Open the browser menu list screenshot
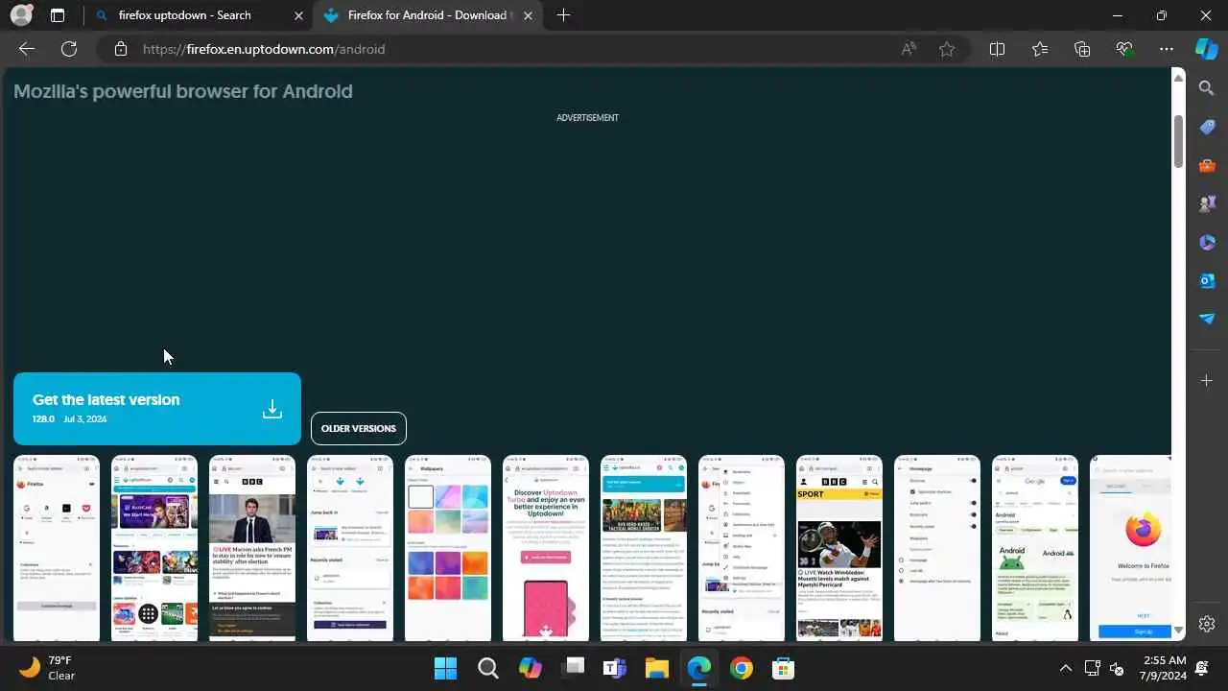1228x691 pixels. click(x=742, y=547)
